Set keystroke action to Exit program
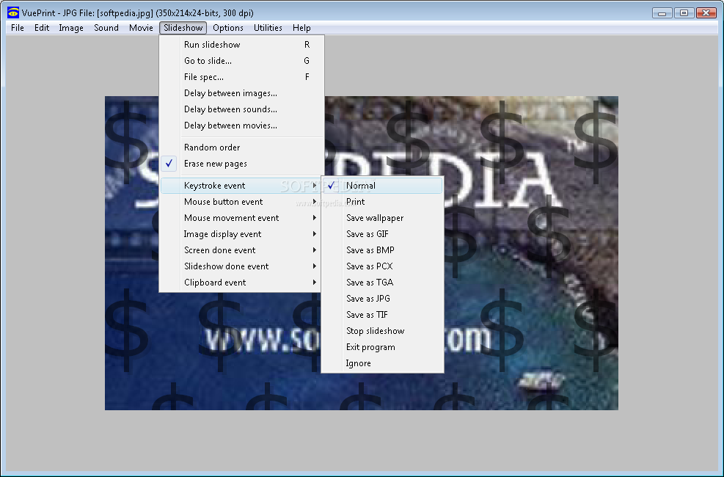Image resolution: width=724 pixels, height=477 pixels. (382, 347)
